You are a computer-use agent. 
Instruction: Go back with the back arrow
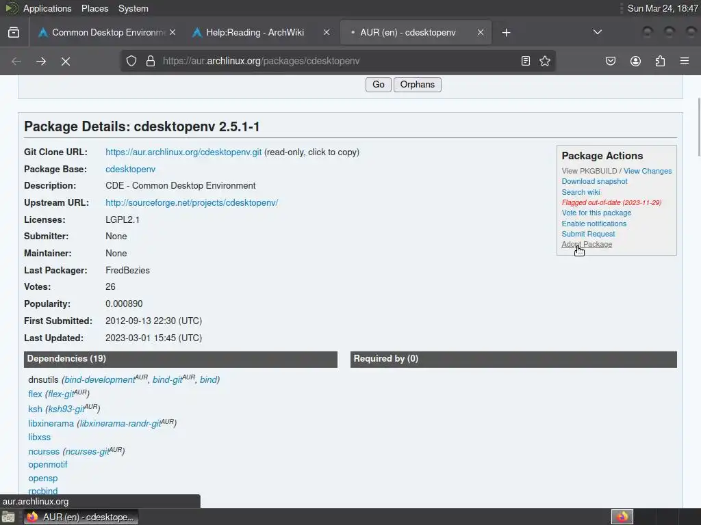(16, 61)
